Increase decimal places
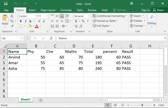The image size is (168, 108). point(76,26)
